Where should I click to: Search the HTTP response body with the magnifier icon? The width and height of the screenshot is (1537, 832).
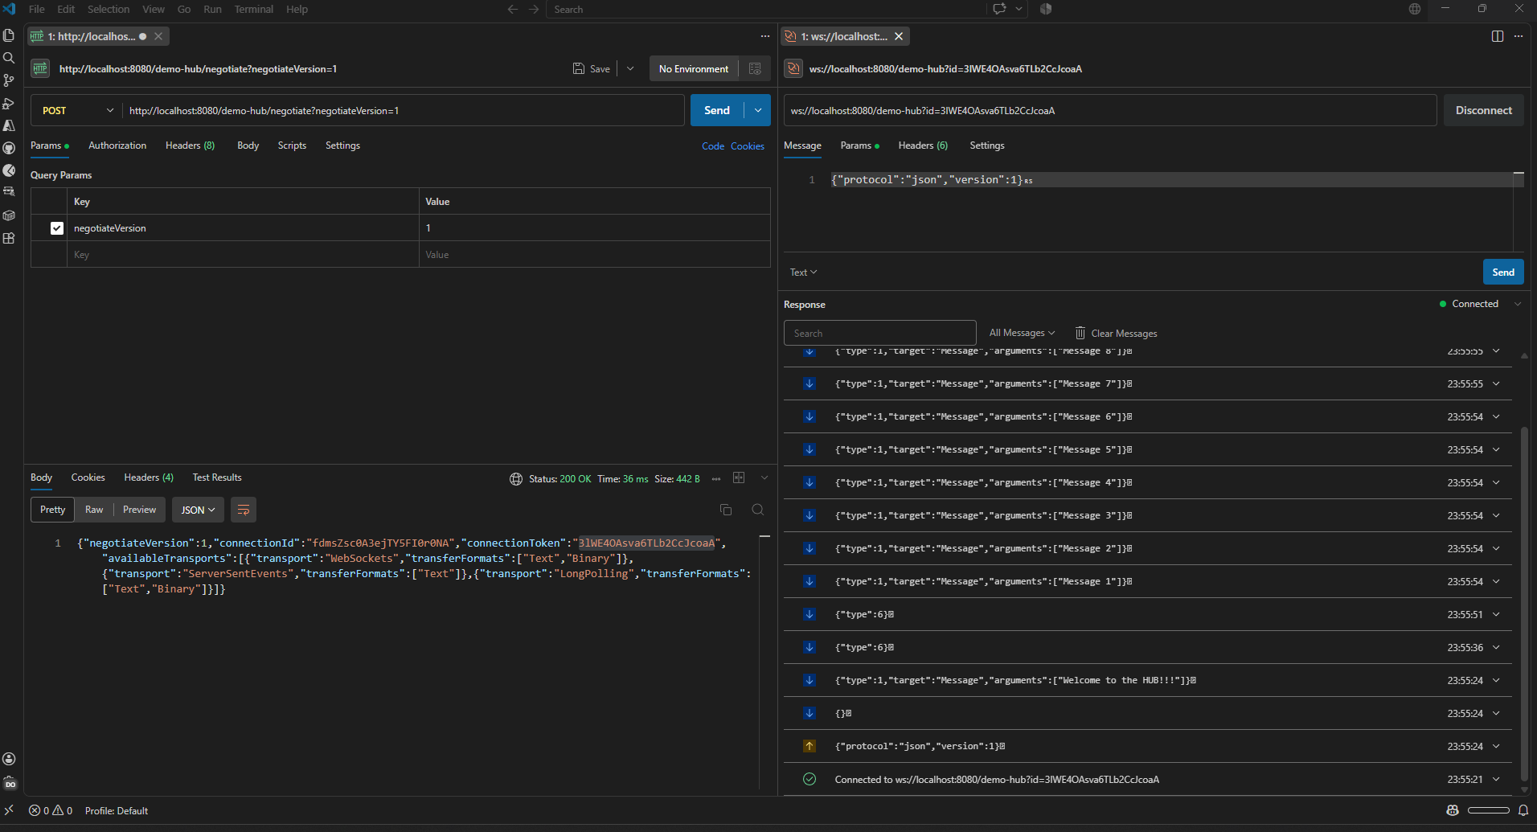(757, 510)
